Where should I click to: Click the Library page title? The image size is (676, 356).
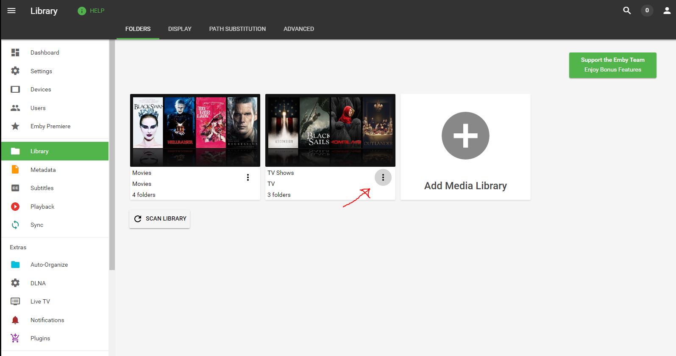pos(44,11)
